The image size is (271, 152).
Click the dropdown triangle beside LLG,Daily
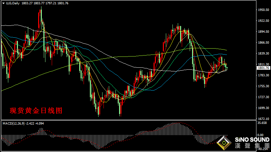[x=3, y=3]
